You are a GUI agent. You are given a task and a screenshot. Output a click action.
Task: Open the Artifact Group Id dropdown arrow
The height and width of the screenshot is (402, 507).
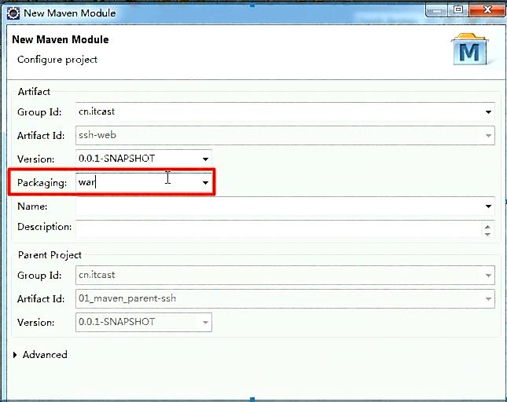pos(488,112)
